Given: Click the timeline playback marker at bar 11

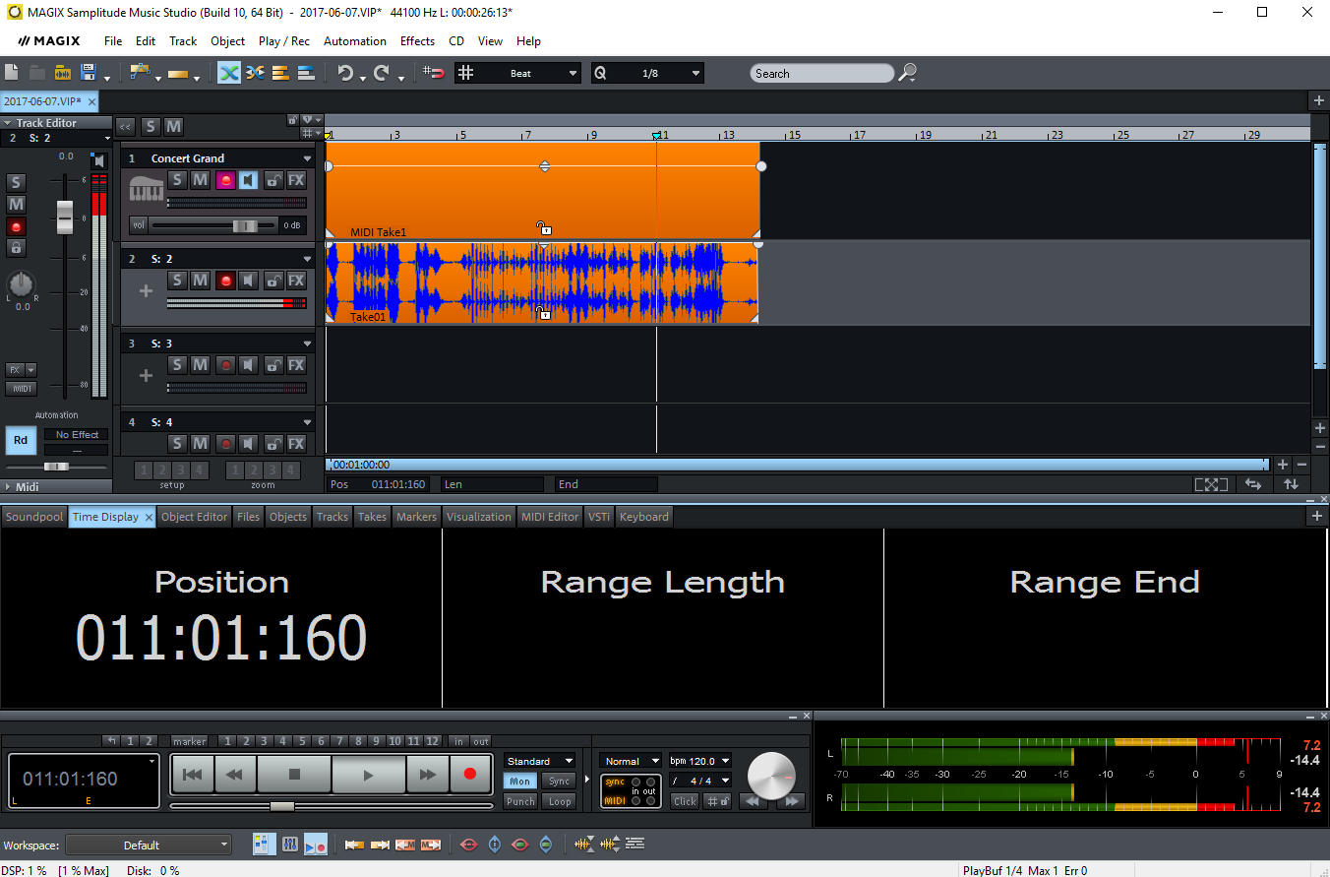Looking at the screenshot, I should pos(656,135).
